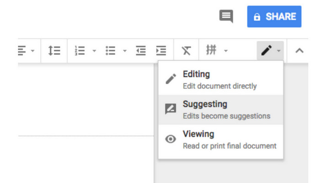Expand the input tools dropdown arrow
320x183 pixels.
pyautogui.click(x=225, y=51)
